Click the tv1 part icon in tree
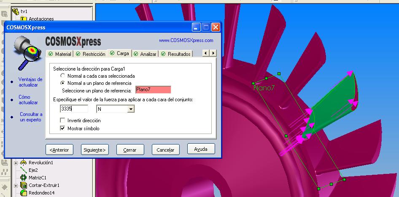 coord(16,11)
